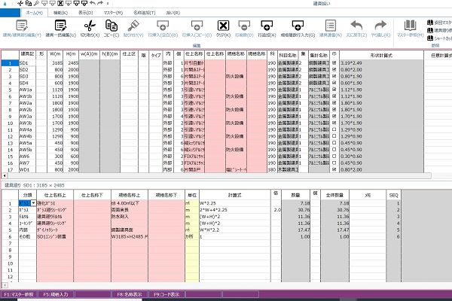Click the copy icon in quick access toolbar
This screenshot has width=452, height=301.
coord(29,4)
